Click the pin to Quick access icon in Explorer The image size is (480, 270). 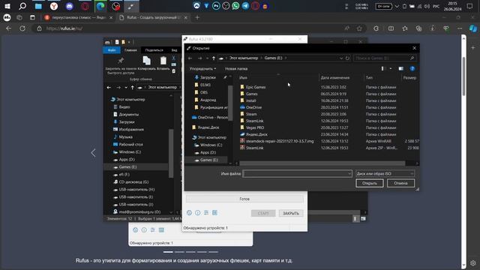[x=121, y=61]
